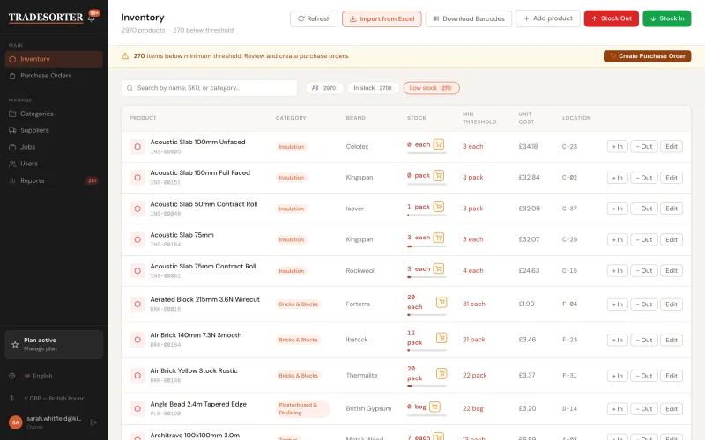This screenshot has height=440, width=705.
Task: Click Create Purchase Order button
Action: (x=648, y=56)
